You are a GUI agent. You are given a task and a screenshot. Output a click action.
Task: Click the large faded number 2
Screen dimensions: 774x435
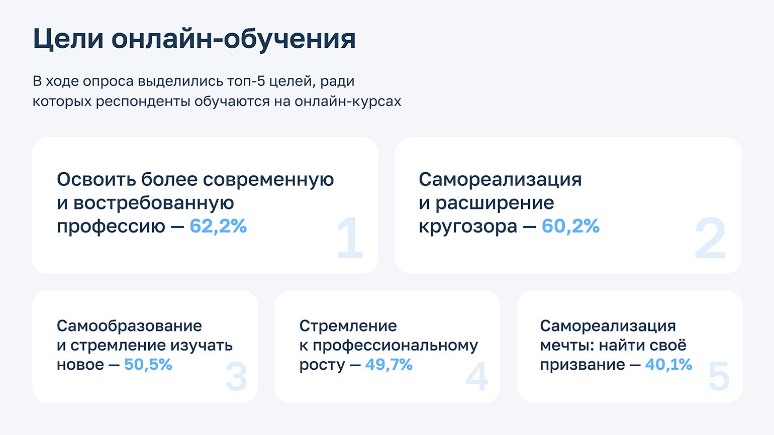(710, 238)
